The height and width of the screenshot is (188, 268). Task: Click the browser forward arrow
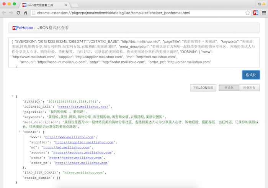[x=11, y=13]
